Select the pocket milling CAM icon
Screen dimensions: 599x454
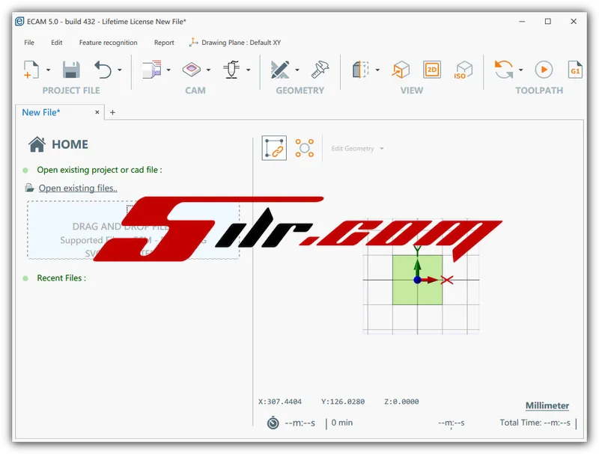tap(192, 70)
